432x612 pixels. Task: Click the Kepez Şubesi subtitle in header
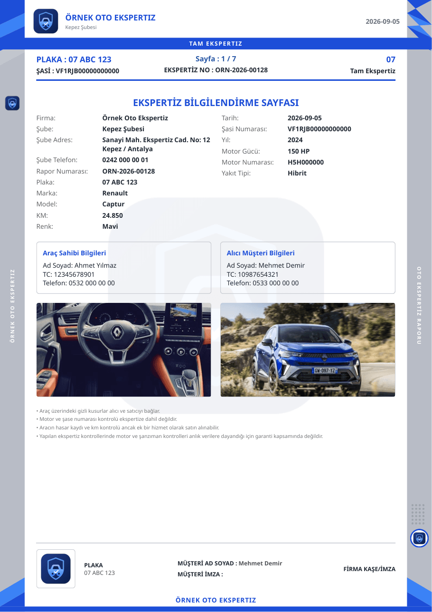81,27
